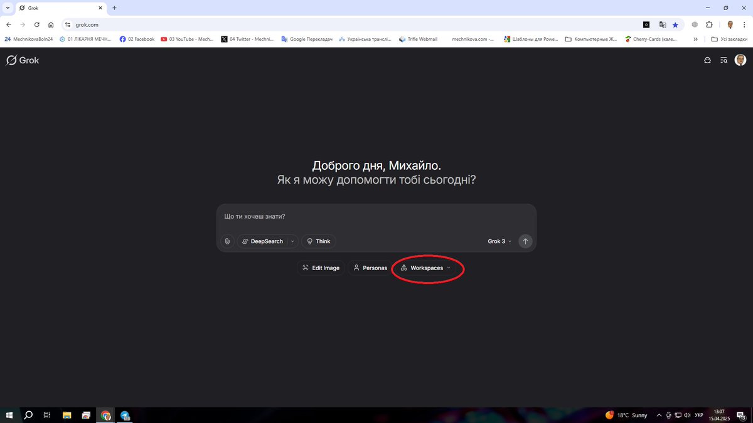The height and width of the screenshot is (423, 753).
Task: Open Google Перекладач bookmark
Action: tap(307, 39)
